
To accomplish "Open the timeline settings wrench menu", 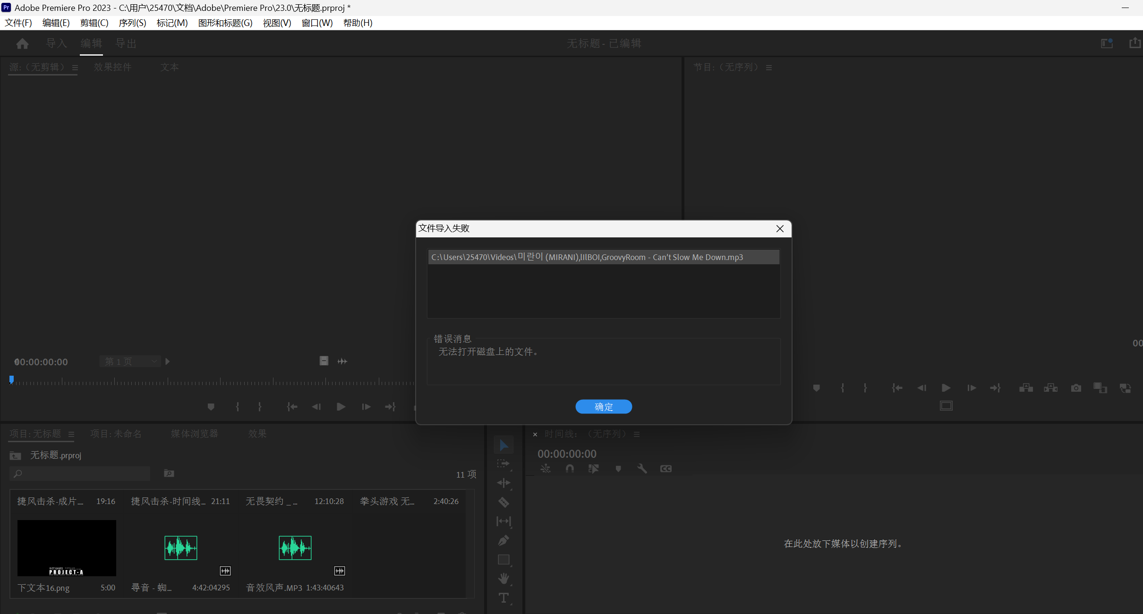I will pos(641,468).
